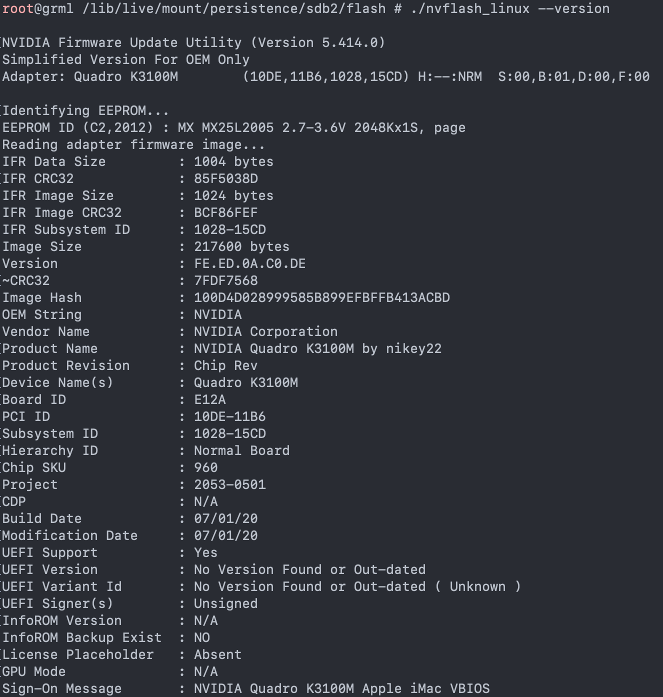Click the version string FE.ED.0A.C0.DE
Image resolution: width=663 pixels, height=697 pixels.
tap(249, 263)
